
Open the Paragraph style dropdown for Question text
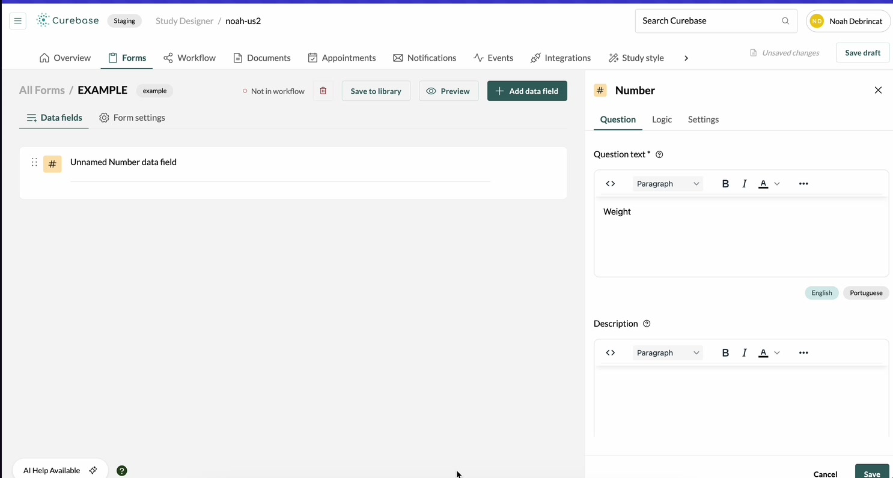point(668,183)
